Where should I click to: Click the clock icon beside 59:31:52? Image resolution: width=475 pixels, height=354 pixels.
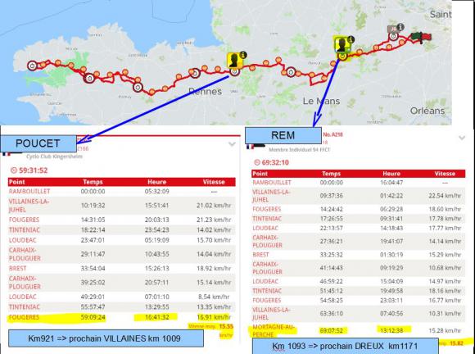14,170
